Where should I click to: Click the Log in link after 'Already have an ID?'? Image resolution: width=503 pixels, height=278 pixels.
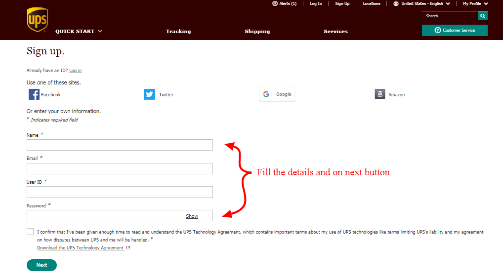coord(76,71)
